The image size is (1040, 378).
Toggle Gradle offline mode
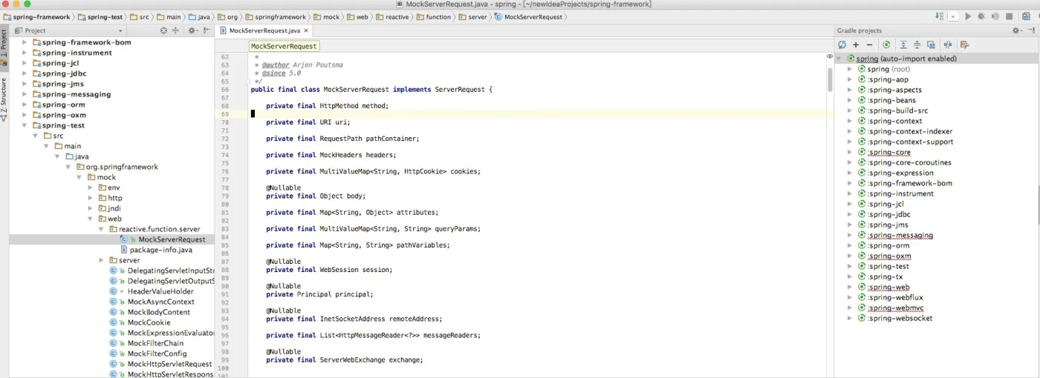click(947, 45)
